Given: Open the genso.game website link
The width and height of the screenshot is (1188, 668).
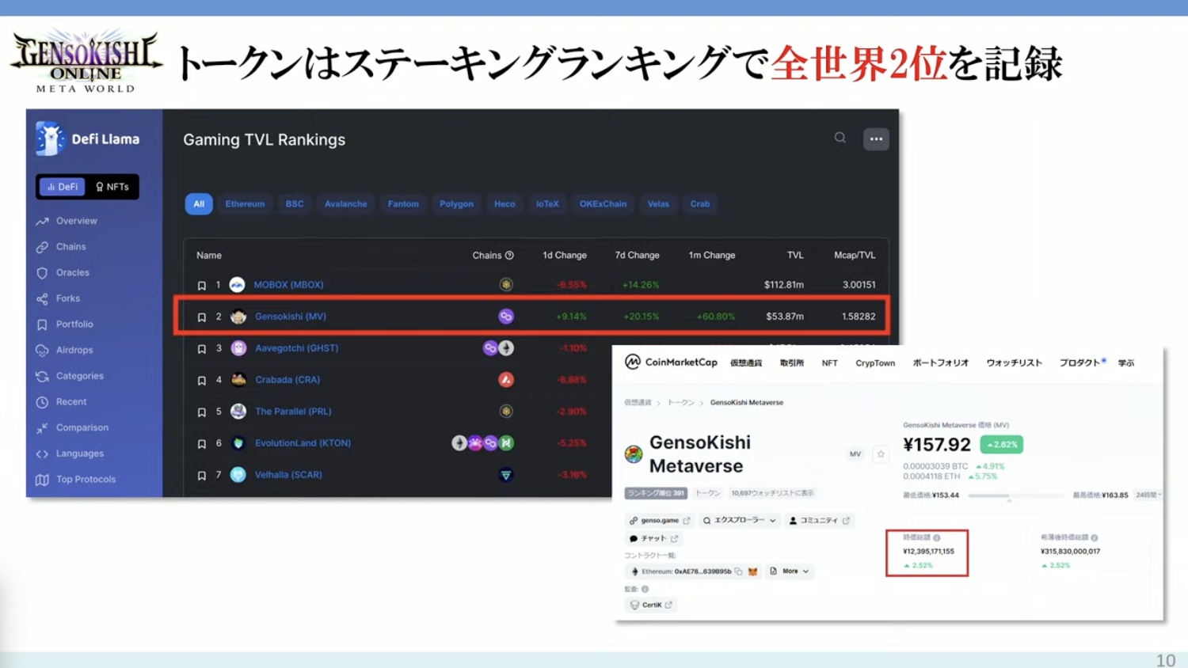Looking at the screenshot, I should coord(659,521).
